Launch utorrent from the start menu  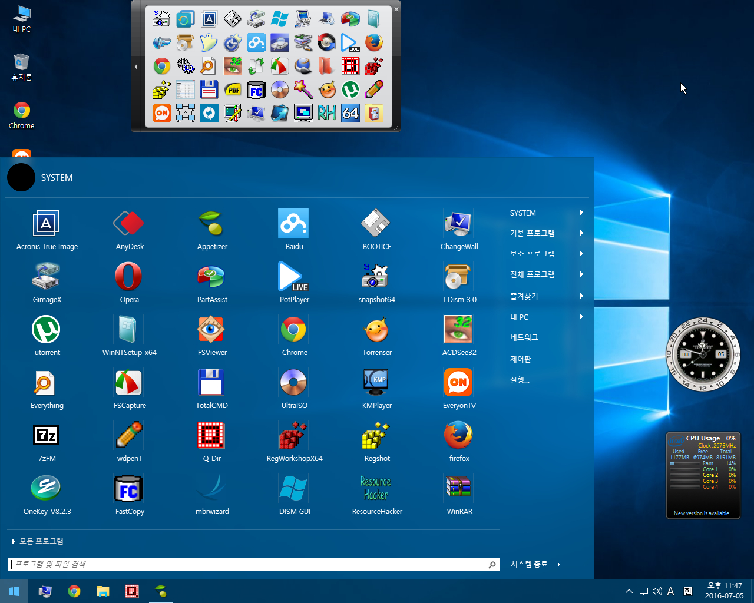[47, 336]
